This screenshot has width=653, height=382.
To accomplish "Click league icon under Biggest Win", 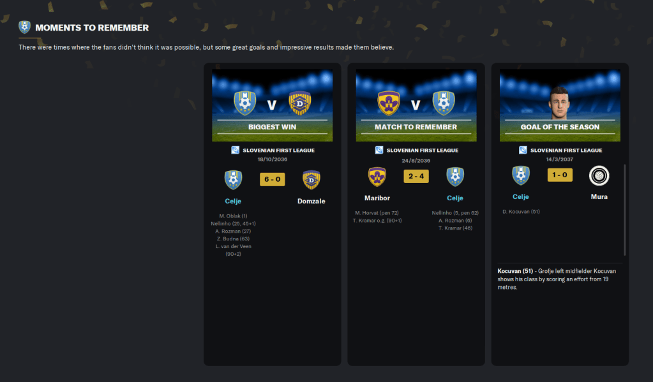I will point(236,151).
